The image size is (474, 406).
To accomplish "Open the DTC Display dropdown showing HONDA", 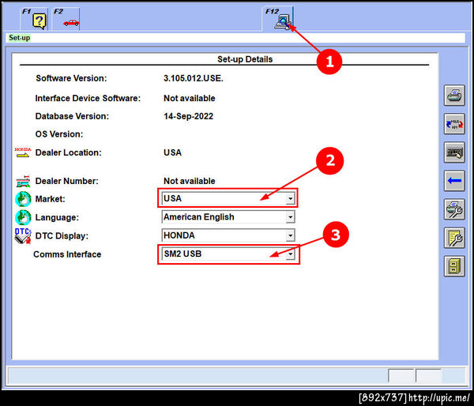I will pos(228,235).
